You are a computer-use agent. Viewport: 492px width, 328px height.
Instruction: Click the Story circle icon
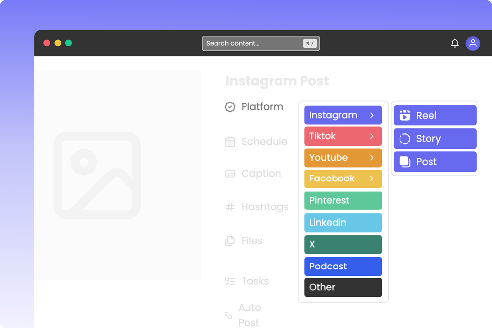(x=405, y=139)
